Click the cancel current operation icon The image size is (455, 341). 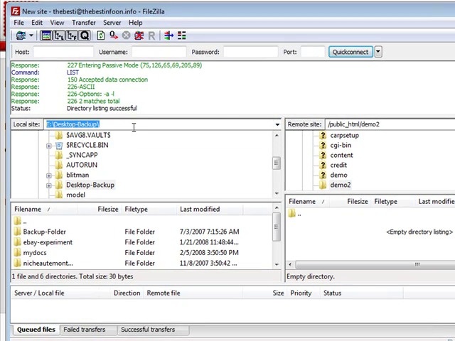[x=126, y=36]
